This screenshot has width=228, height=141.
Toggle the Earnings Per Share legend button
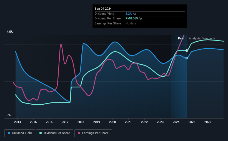[93, 133]
